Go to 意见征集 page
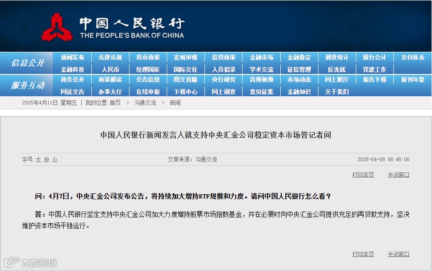432x271 pixels. pos(262,92)
